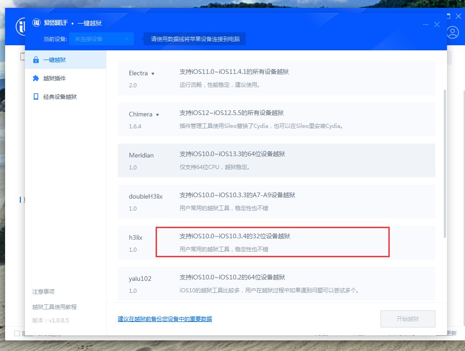Expand the Chimera version dropdown arrow
Screen dimensions: 465x351
(x=158, y=114)
